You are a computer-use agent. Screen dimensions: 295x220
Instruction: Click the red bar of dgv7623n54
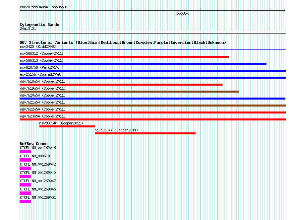click(152, 119)
